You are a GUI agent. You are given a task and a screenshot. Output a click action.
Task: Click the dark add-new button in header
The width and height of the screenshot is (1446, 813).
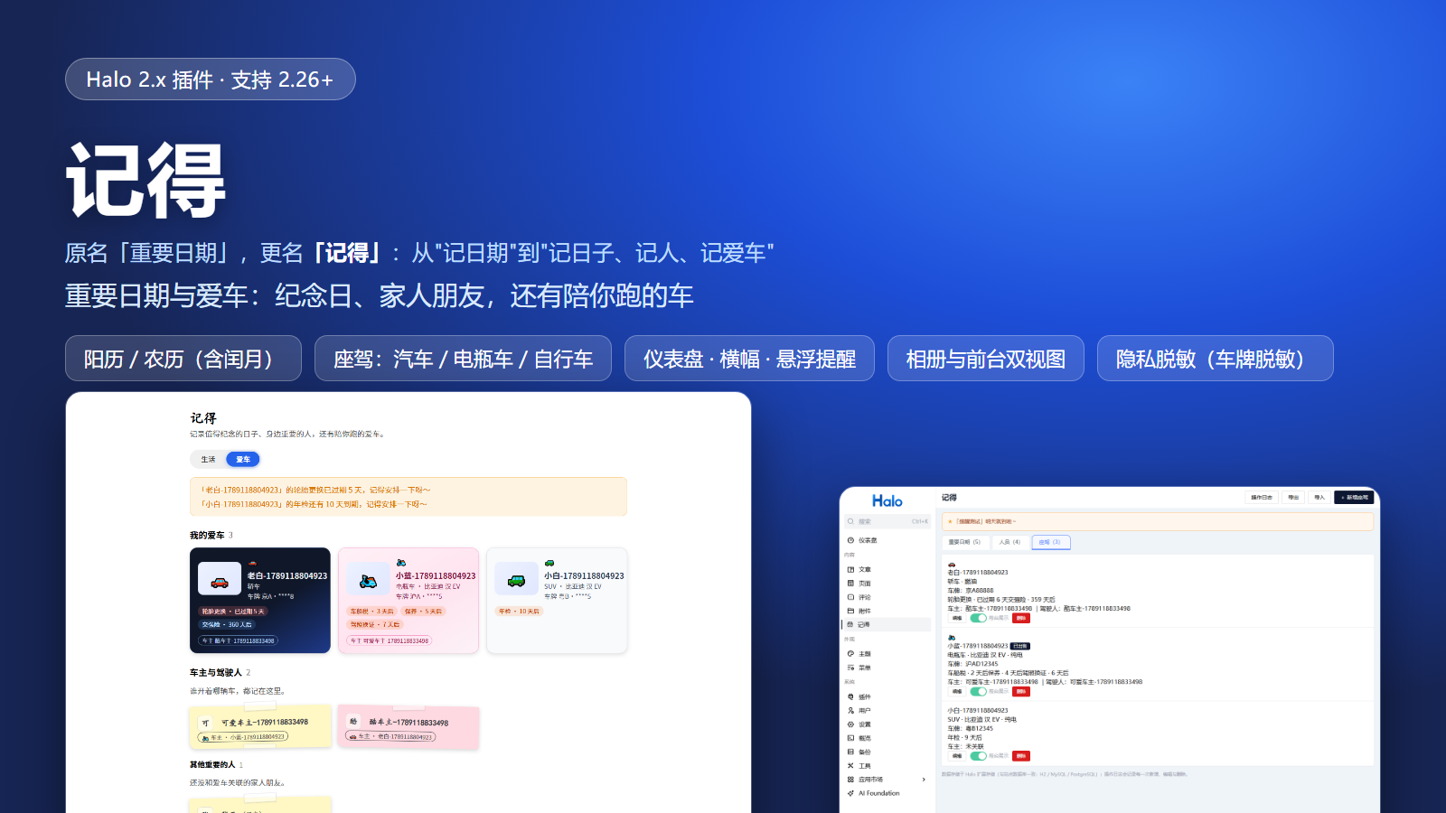1355,498
